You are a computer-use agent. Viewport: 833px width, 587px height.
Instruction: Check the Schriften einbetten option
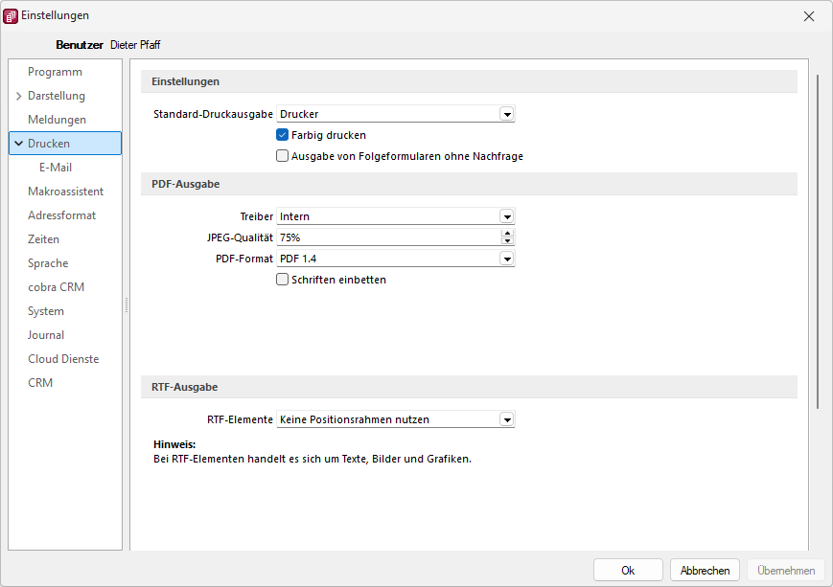point(282,280)
